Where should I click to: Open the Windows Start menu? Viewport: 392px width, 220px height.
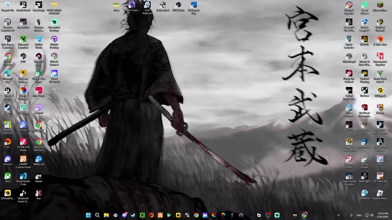[88, 215]
